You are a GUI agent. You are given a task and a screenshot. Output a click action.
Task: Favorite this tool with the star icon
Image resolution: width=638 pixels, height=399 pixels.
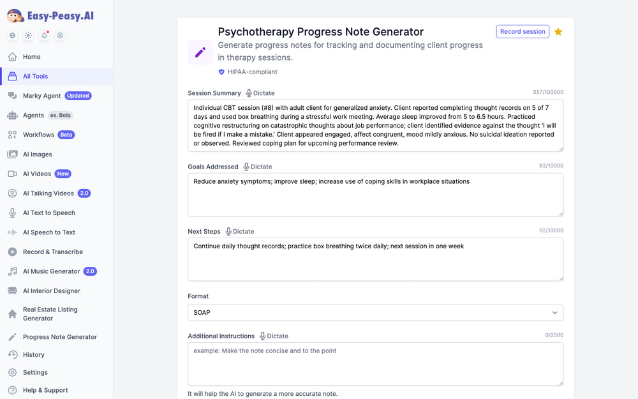[x=558, y=31]
